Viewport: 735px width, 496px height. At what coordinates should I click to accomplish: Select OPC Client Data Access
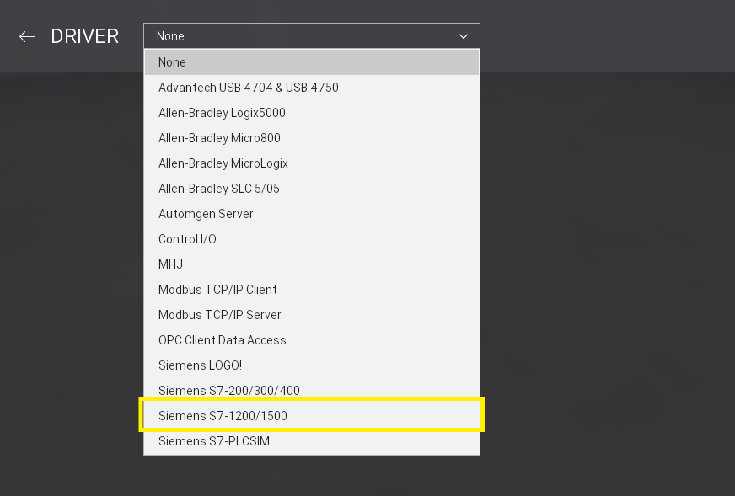pyautogui.click(x=222, y=340)
